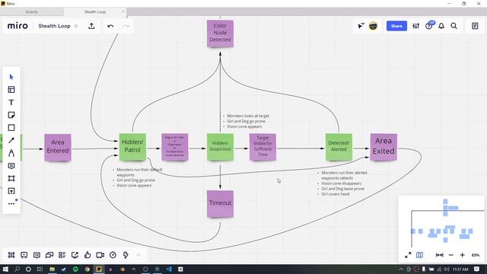Zoom in with the plus button
This screenshot has width=487, height=274.
pyautogui.click(x=462, y=255)
